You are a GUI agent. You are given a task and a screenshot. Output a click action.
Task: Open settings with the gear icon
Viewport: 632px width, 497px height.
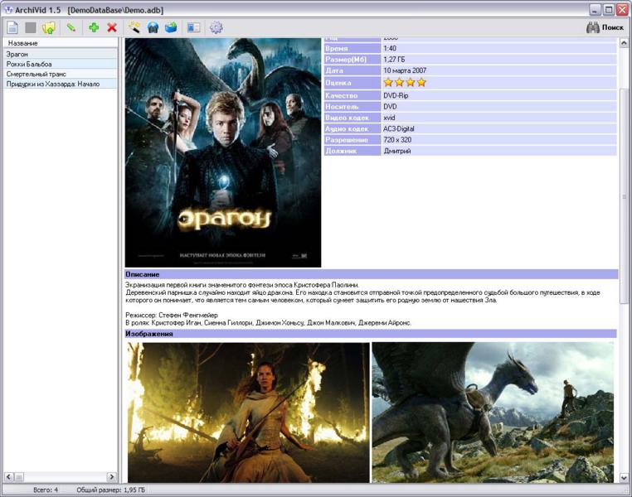[216, 27]
